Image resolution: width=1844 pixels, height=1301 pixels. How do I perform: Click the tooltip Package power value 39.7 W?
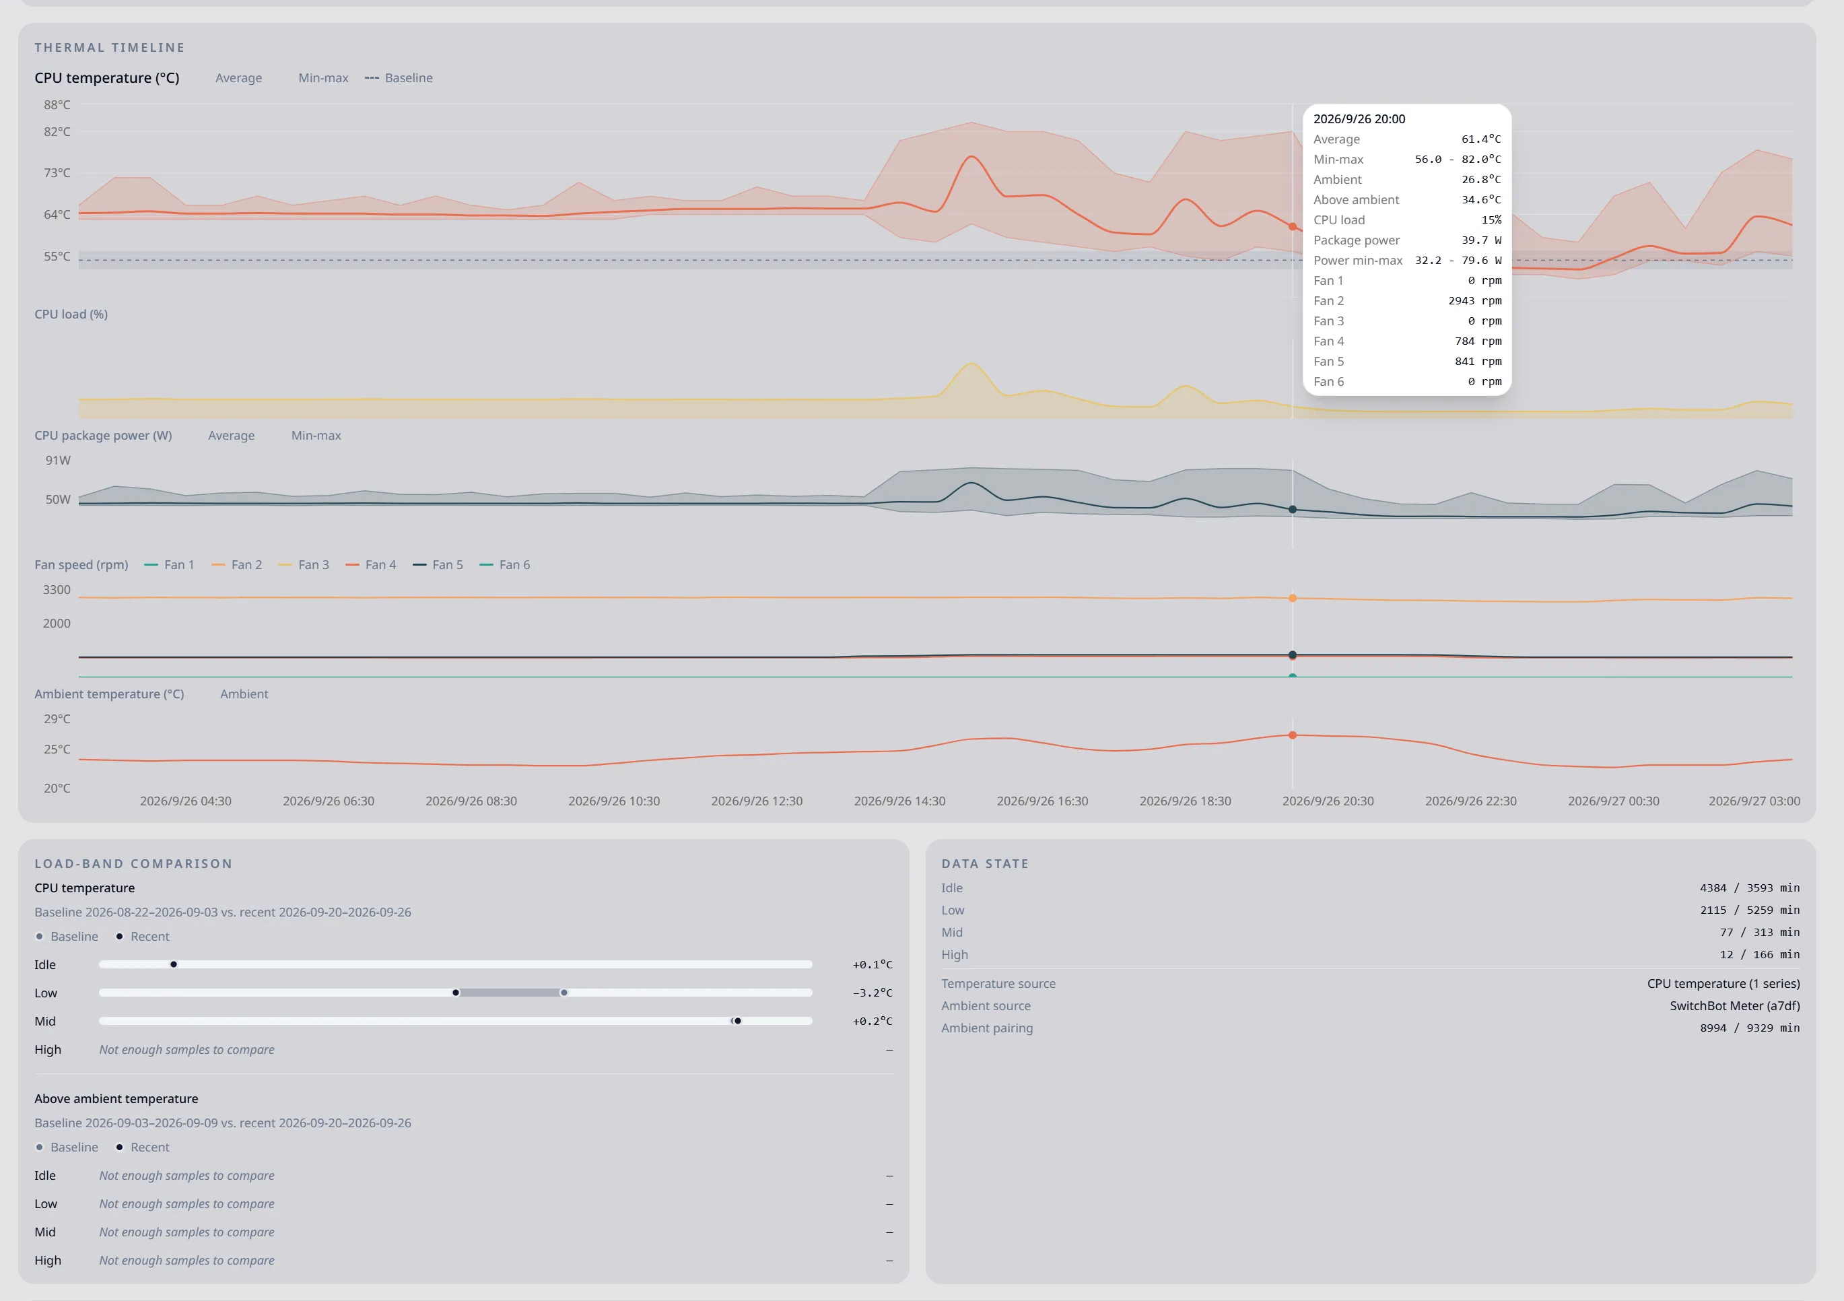tap(1481, 239)
